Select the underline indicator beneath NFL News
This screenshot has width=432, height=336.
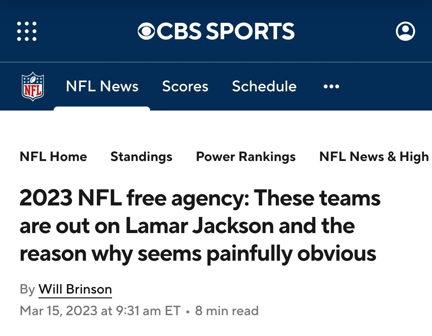tap(102, 108)
